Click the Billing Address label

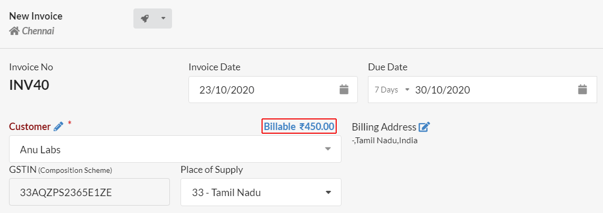coord(384,127)
